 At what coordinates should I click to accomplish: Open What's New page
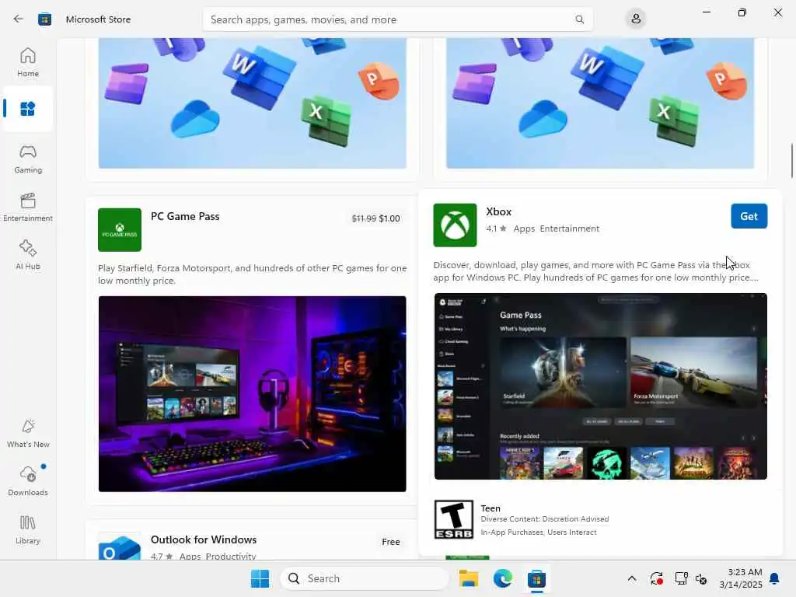[x=28, y=434]
